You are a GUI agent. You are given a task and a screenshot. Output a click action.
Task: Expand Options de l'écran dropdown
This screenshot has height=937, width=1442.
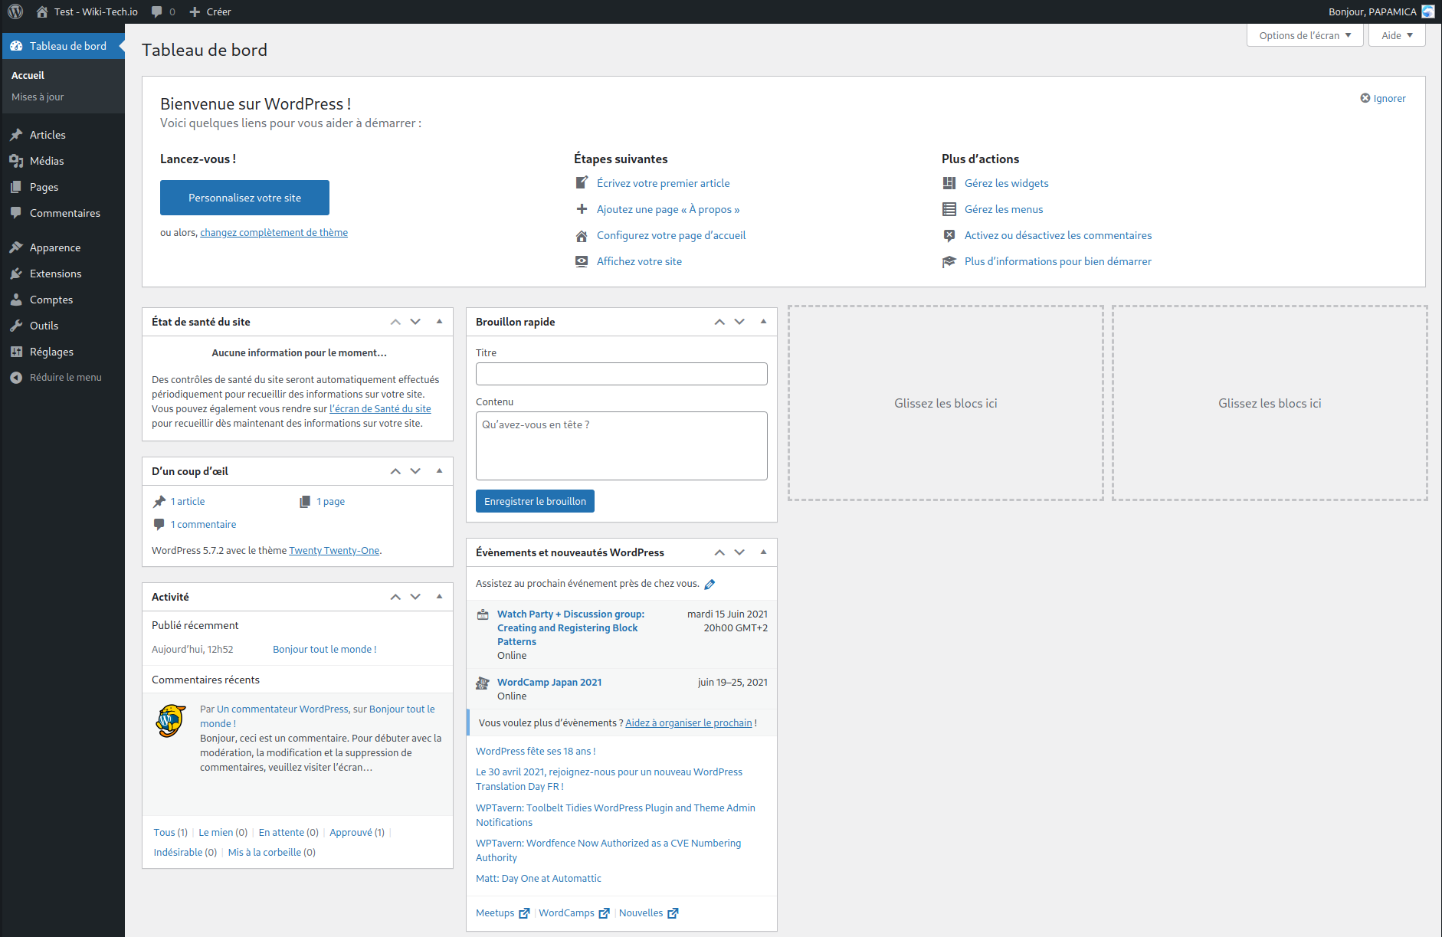pos(1305,35)
